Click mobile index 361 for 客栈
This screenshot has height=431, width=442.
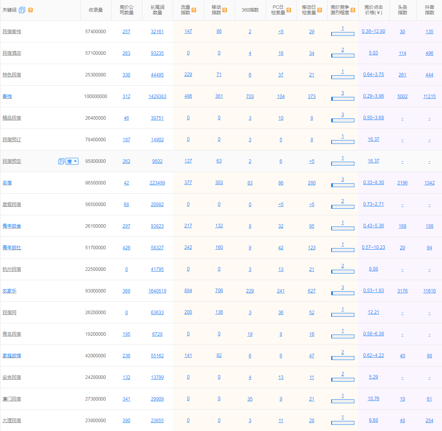(219, 96)
